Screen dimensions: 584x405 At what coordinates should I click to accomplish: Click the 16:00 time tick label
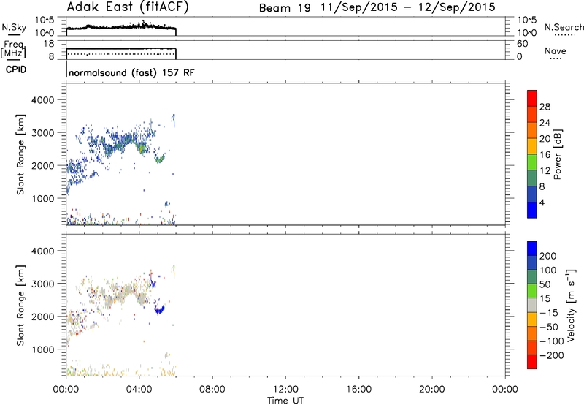point(358,390)
